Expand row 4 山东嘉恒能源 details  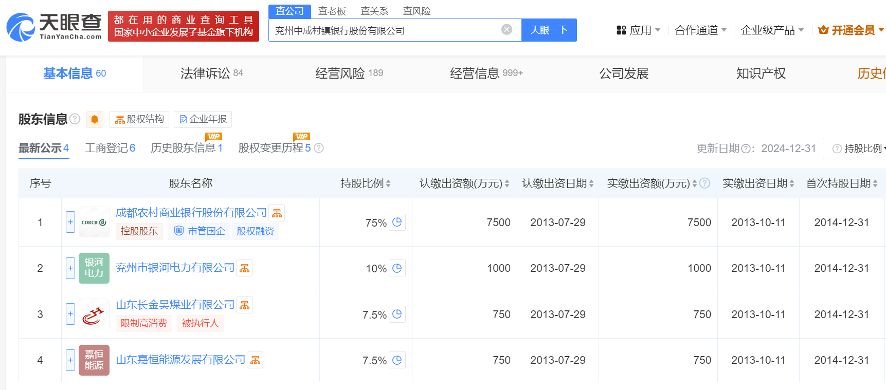tap(70, 360)
